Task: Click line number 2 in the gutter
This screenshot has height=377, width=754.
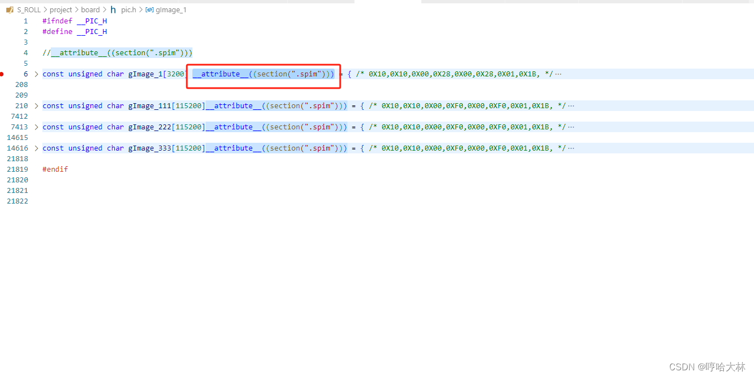Action: coord(26,32)
